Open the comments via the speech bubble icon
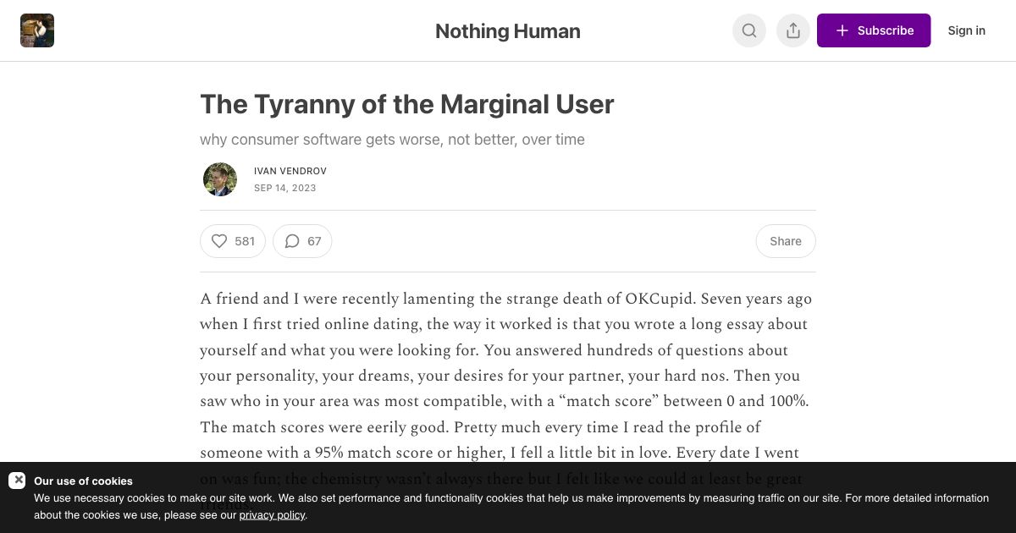This screenshot has width=1016, height=533. (292, 241)
